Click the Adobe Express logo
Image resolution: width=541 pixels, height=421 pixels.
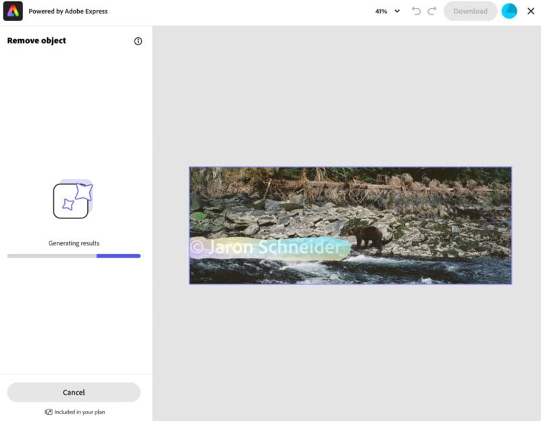pyautogui.click(x=14, y=11)
